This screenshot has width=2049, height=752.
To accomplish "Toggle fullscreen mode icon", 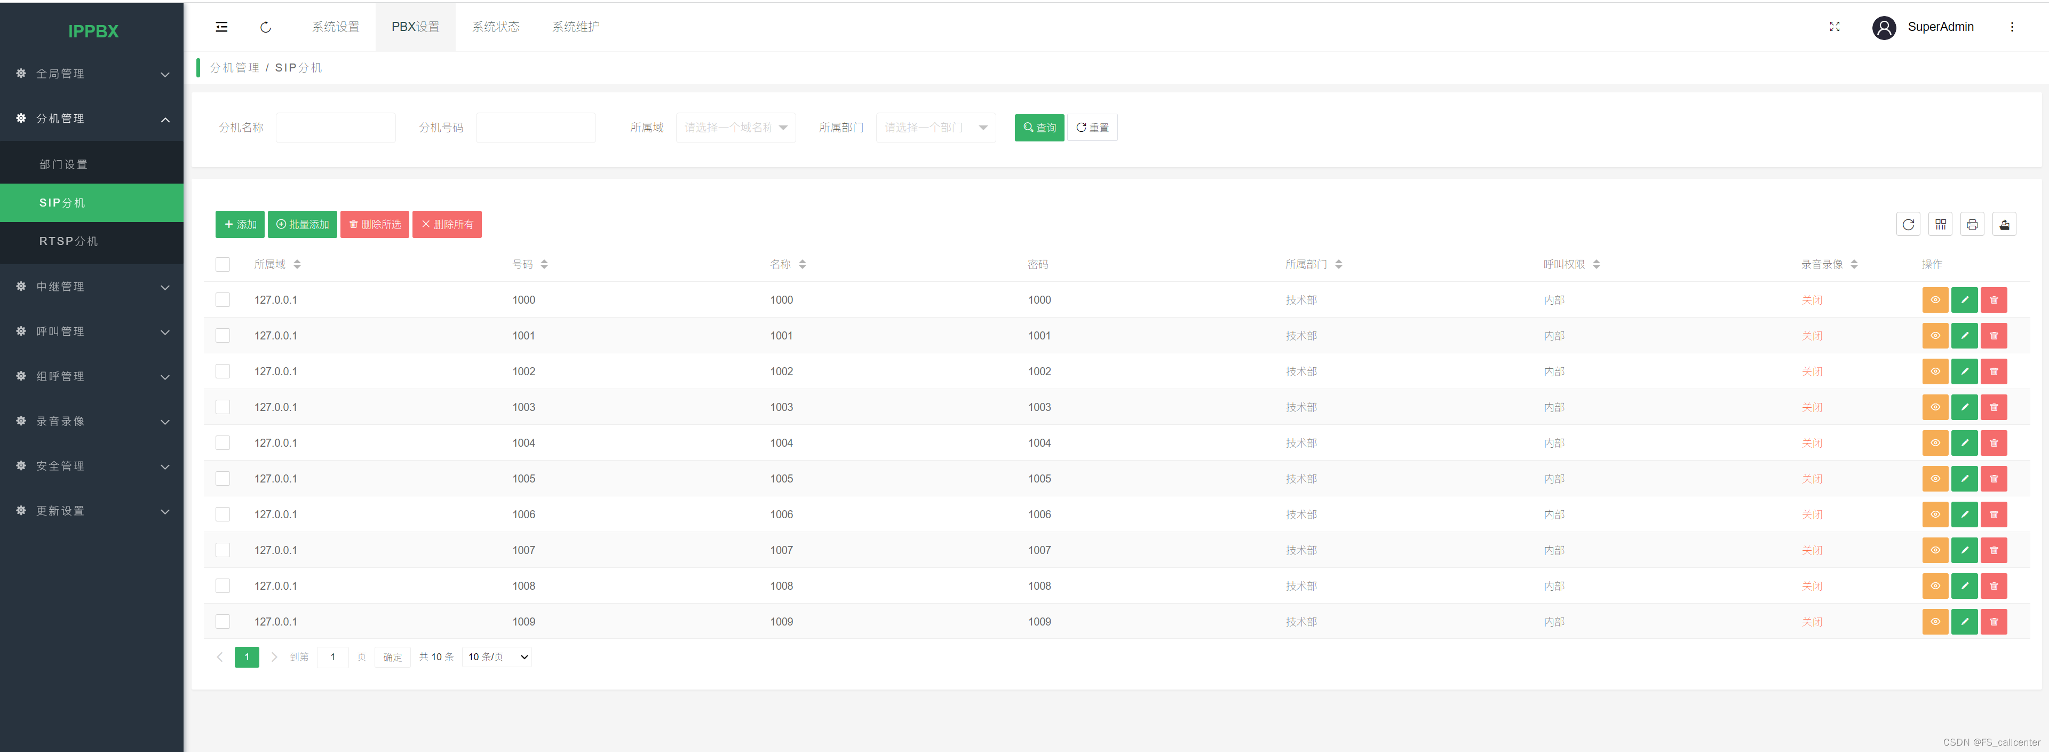I will click(1834, 27).
